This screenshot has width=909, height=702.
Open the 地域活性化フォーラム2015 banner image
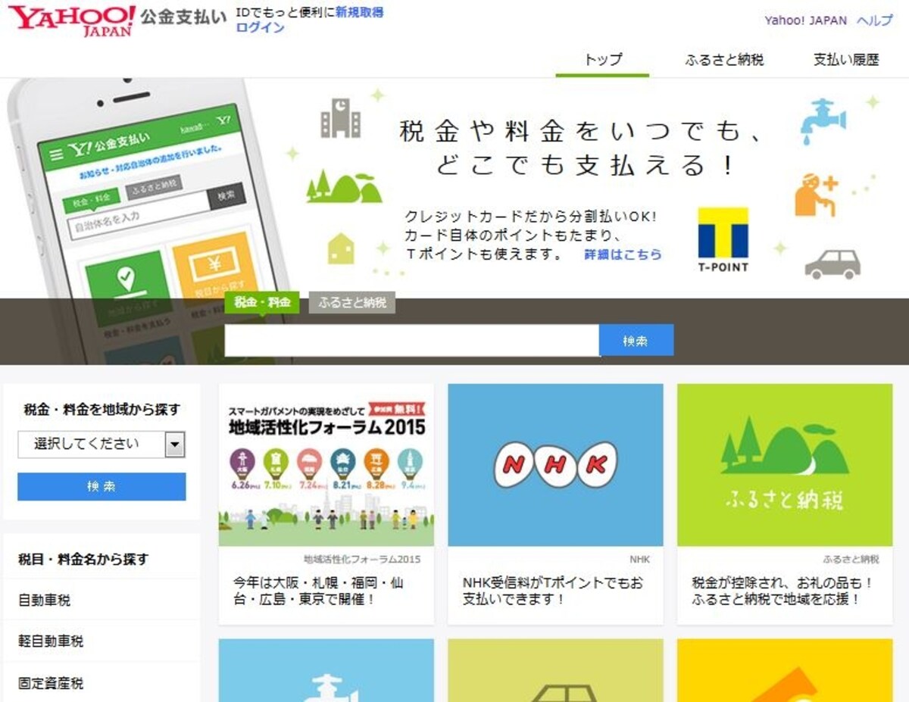coord(326,465)
